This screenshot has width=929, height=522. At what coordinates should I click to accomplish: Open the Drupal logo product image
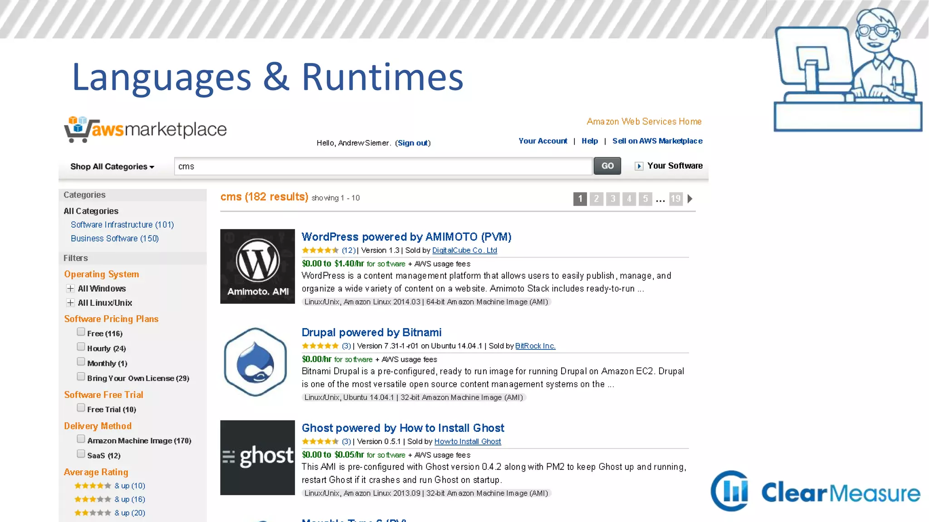click(256, 362)
